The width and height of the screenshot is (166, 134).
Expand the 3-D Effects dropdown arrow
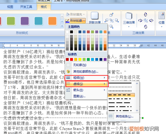pos(129,27)
